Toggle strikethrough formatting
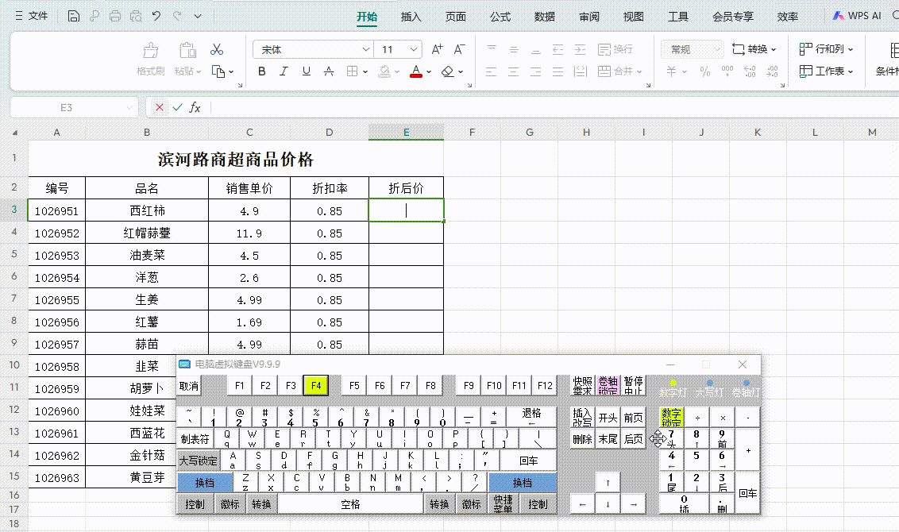Image resolution: width=899 pixels, height=532 pixels. pyautogui.click(x=329, y=71)
